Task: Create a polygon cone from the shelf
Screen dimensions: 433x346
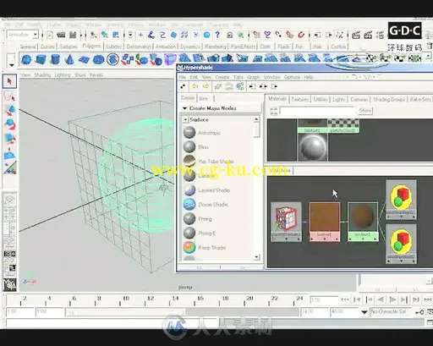Action: (69, 59)
